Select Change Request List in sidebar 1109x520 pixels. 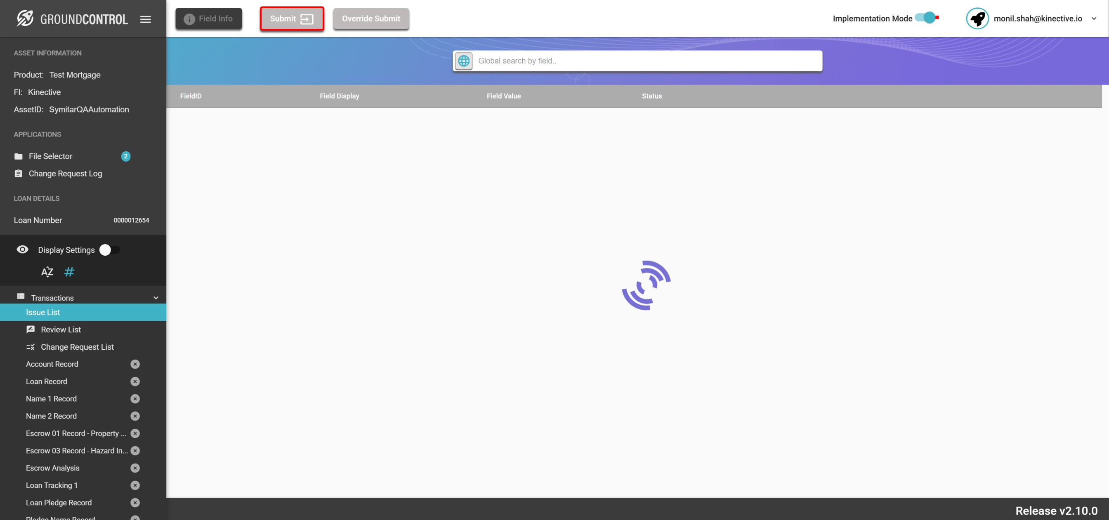pos(77,347)
